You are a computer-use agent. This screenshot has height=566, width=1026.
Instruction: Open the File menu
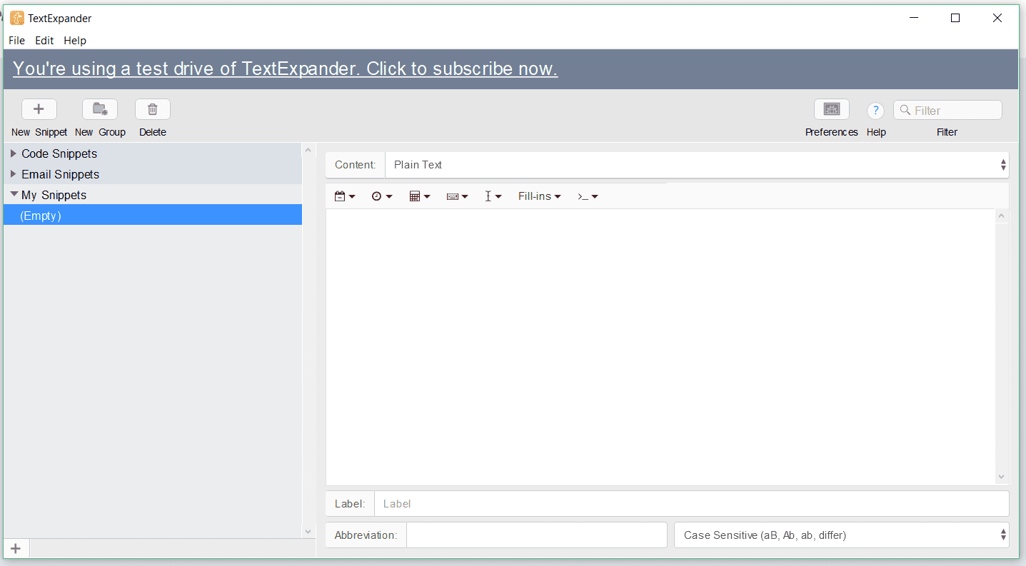tap(16, 41)
